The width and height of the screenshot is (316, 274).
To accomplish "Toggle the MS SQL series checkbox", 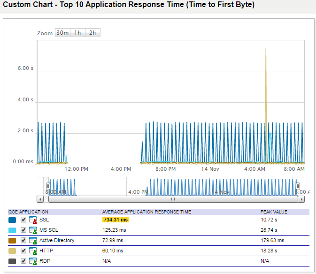I will [x=23, y=230].
